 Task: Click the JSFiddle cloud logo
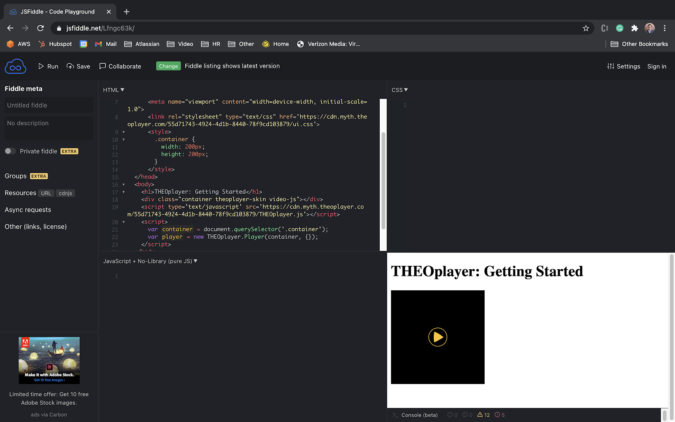[15, 66]
